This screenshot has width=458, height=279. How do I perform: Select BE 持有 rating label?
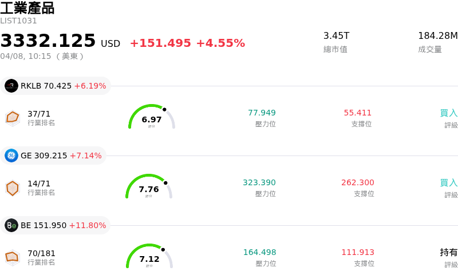pos(449,252)
